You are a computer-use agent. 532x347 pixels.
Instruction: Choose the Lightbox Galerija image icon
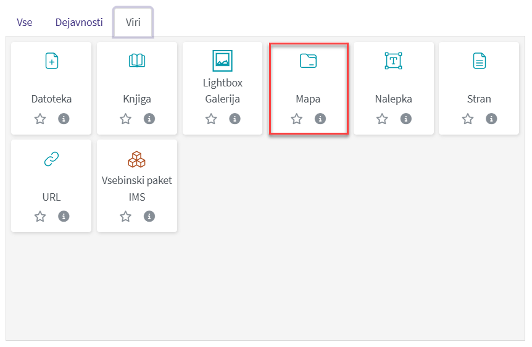pyautogui.click(x=222, y=61)
